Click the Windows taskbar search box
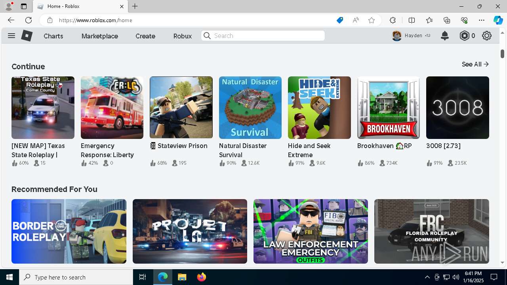The width and height of the screenshot is (507, 285). (x=76, y=277)
